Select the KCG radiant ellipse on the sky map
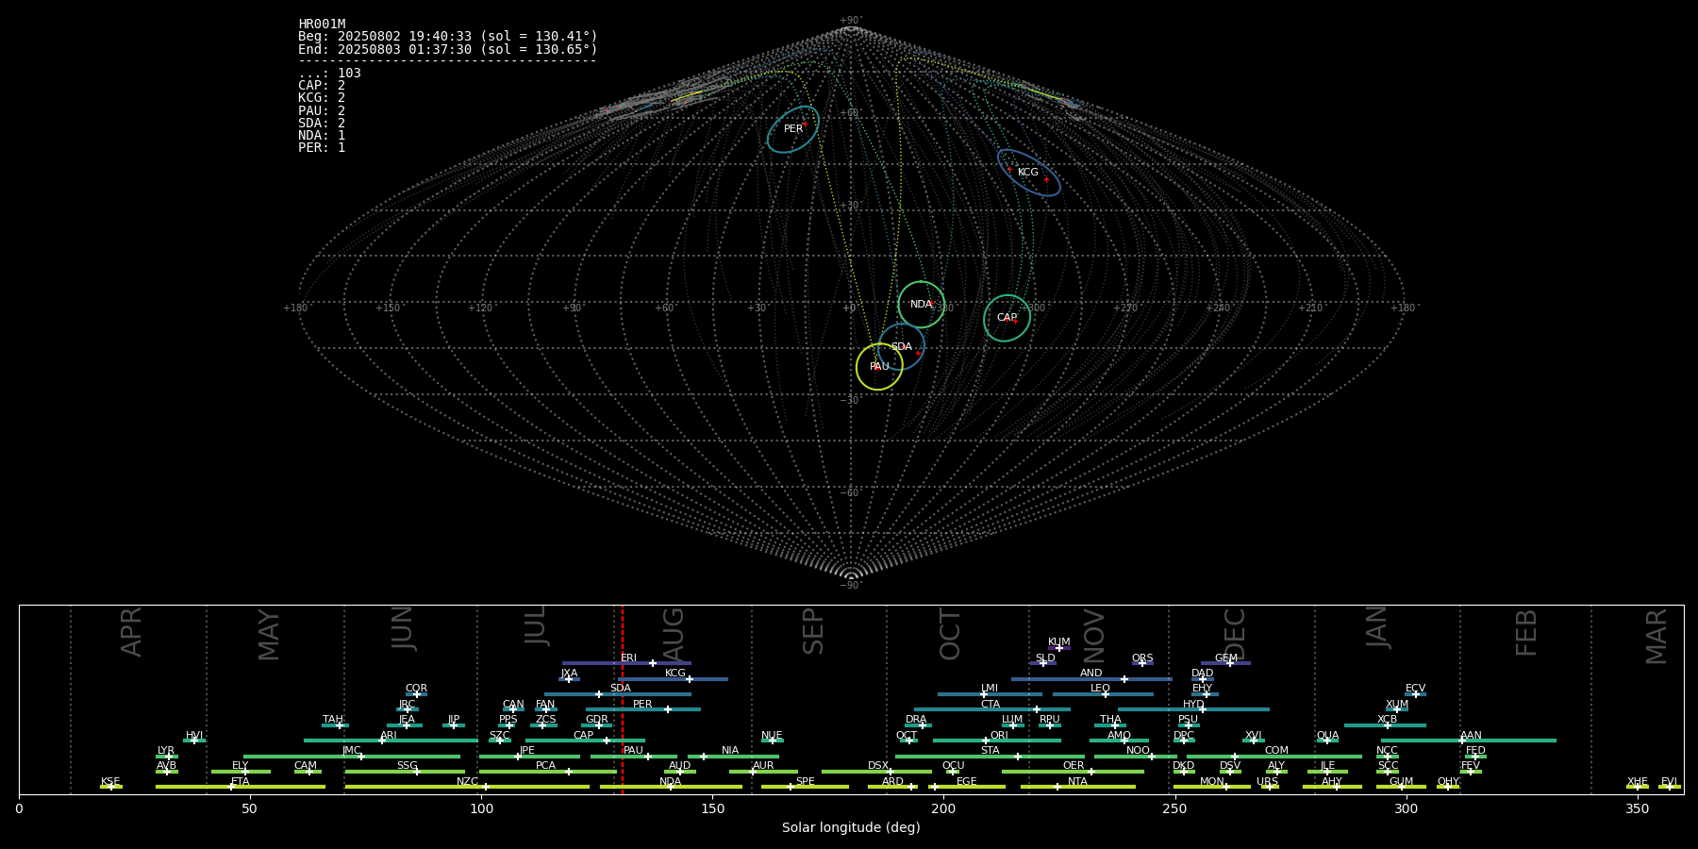 1029,173
